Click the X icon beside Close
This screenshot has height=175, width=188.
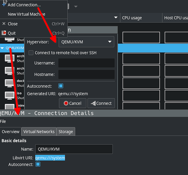(x=4, y=24)
